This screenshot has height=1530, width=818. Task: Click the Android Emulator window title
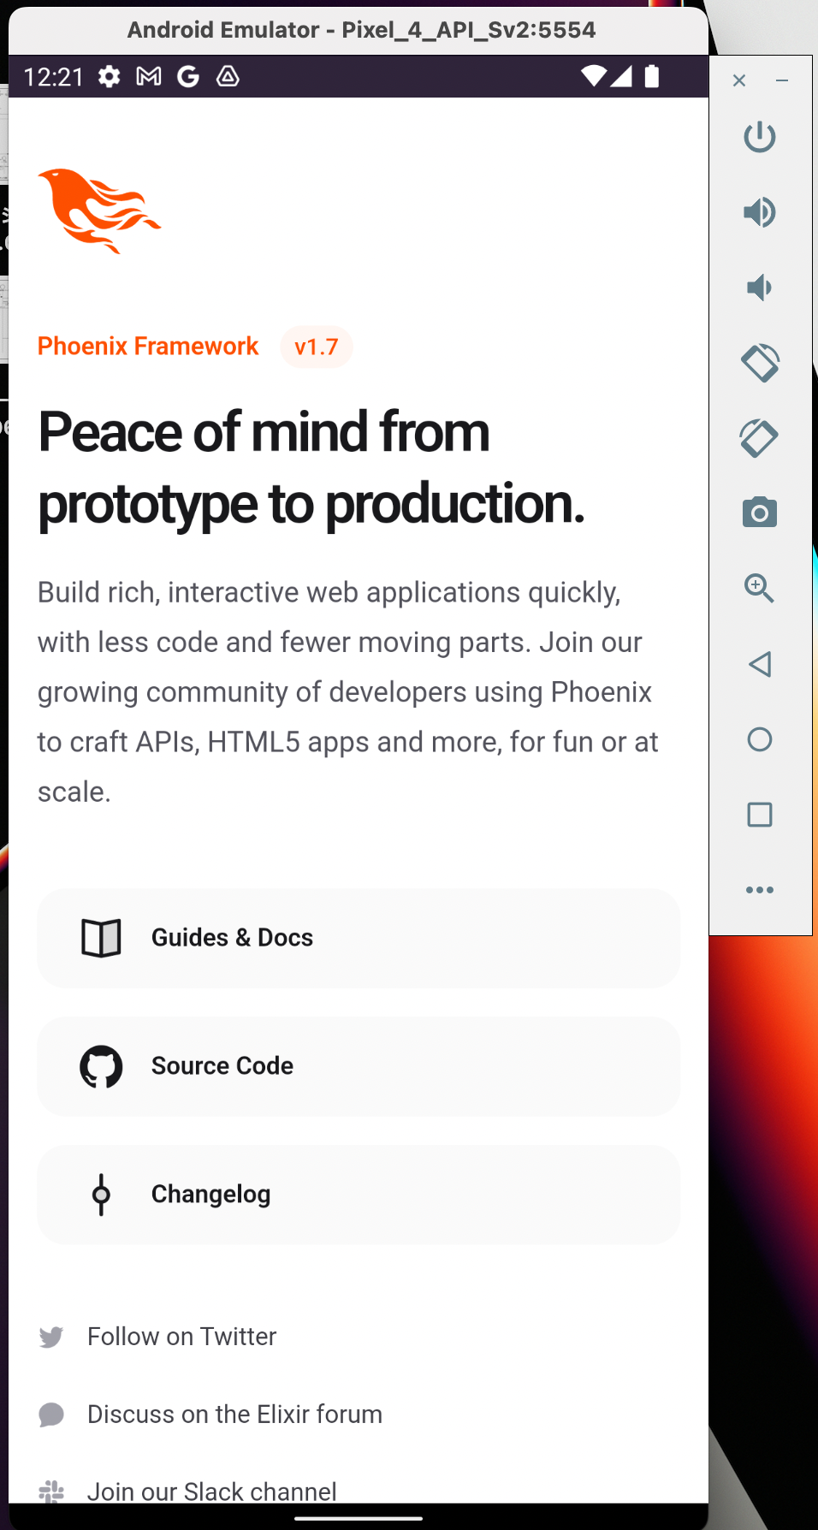click(361, 30)
